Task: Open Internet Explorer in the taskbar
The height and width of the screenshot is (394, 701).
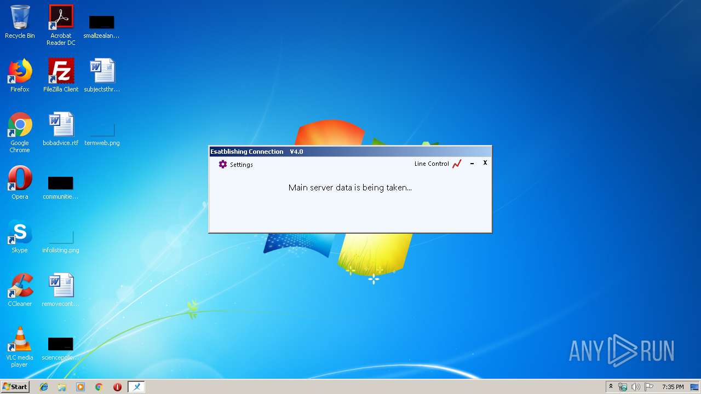Action: [44, 387]
